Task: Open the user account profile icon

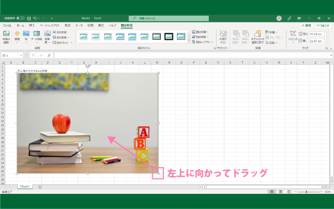Action: 279,18
